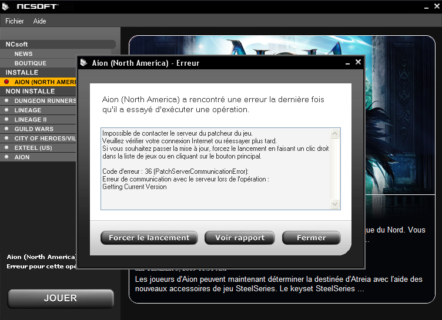The image size is (442, 320).
Task: Open the BOUTIQUE section
Action: point(31,63)
